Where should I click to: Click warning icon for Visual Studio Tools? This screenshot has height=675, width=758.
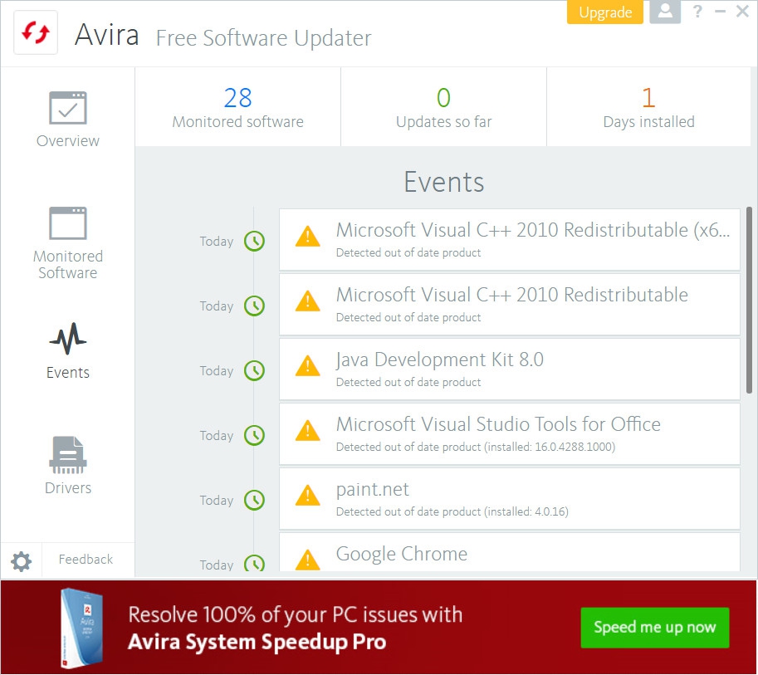(307, 431)
